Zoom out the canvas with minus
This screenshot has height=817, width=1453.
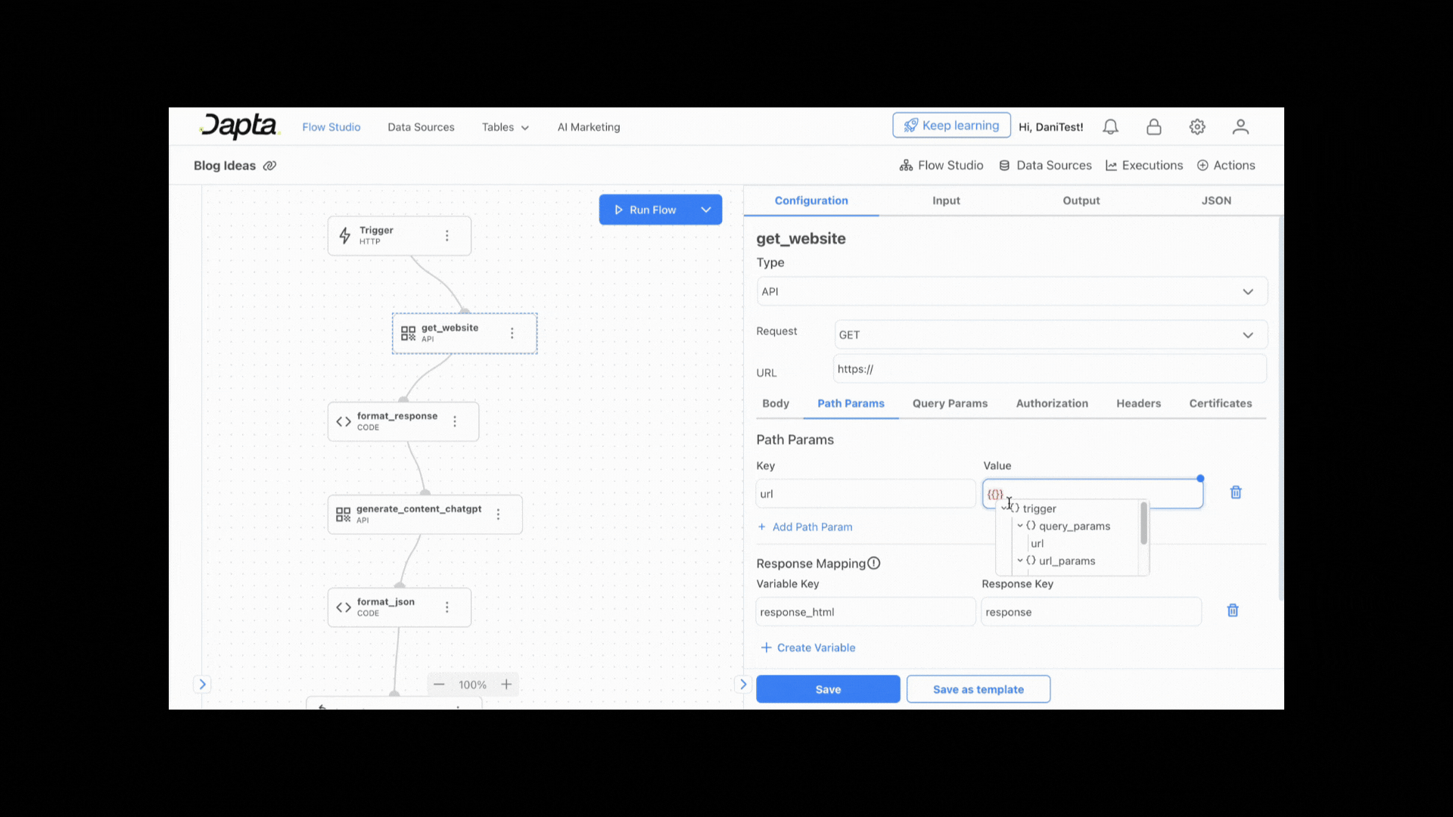point(439,685)
